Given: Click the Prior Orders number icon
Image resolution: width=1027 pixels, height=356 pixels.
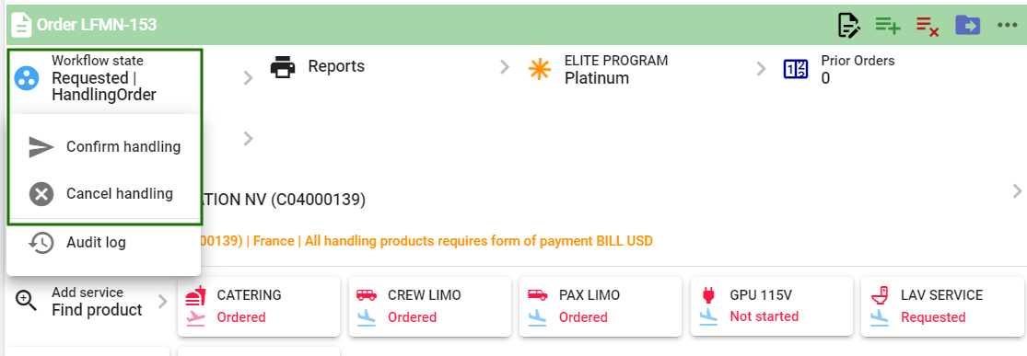Looking at the screenshot, I should [796, 69].
